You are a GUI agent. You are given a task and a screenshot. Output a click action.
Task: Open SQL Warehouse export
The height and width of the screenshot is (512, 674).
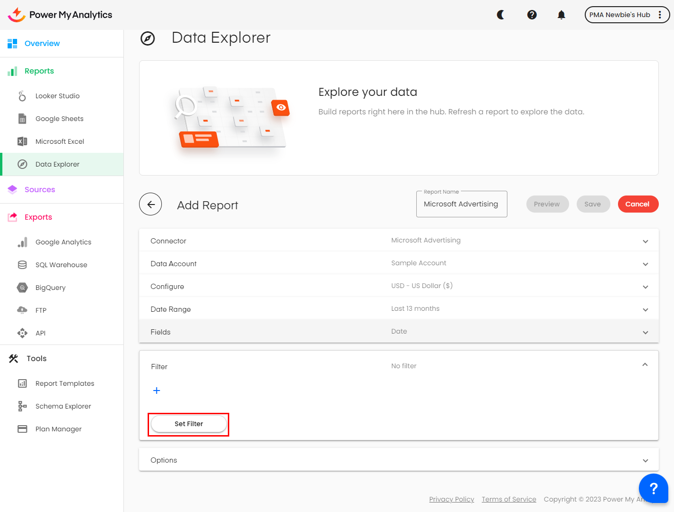point(61,265)
